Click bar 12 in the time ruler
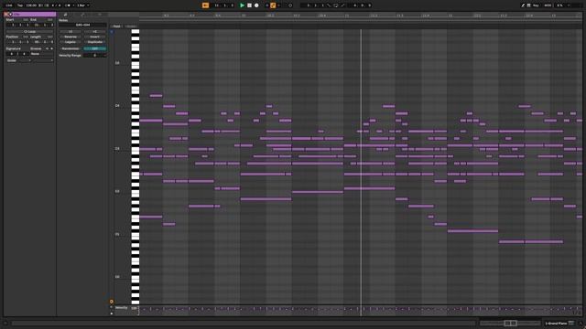This screenshot has width=586, height=329. (x=450, y=16)
